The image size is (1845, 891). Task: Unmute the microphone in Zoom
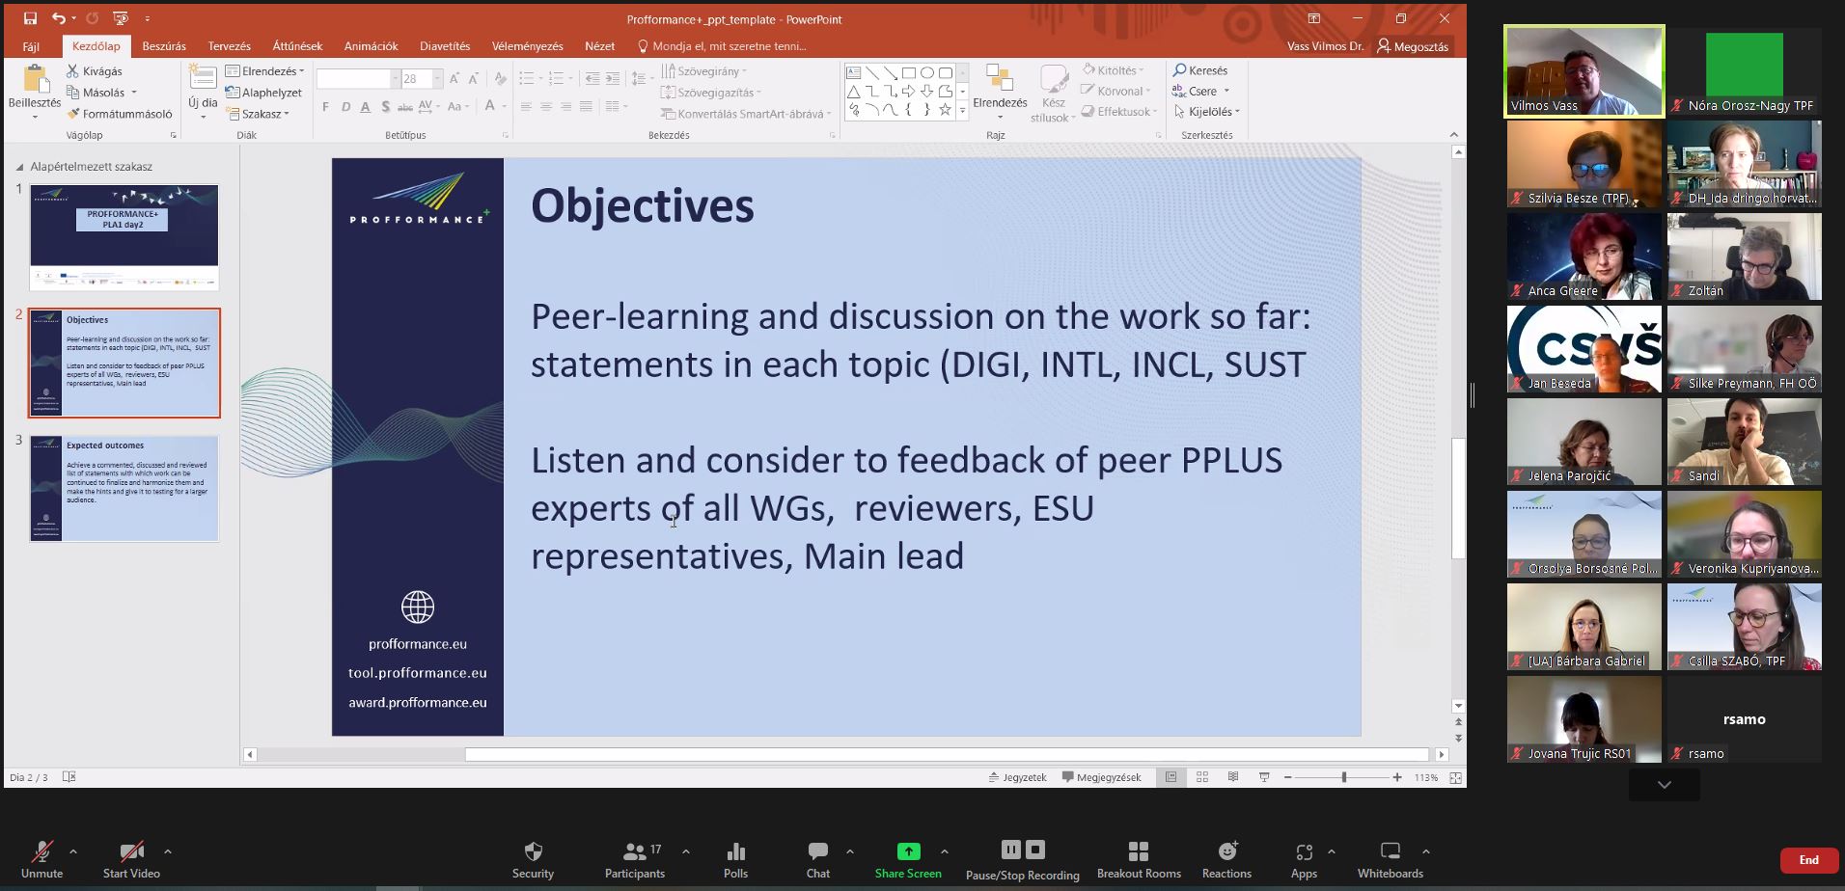click(x=41, y=859)
